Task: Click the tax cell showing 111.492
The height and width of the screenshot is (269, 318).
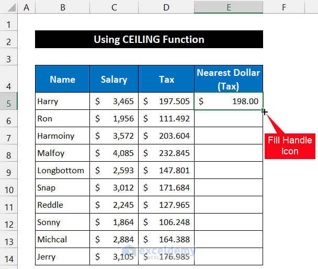Action: click(166, 118)
